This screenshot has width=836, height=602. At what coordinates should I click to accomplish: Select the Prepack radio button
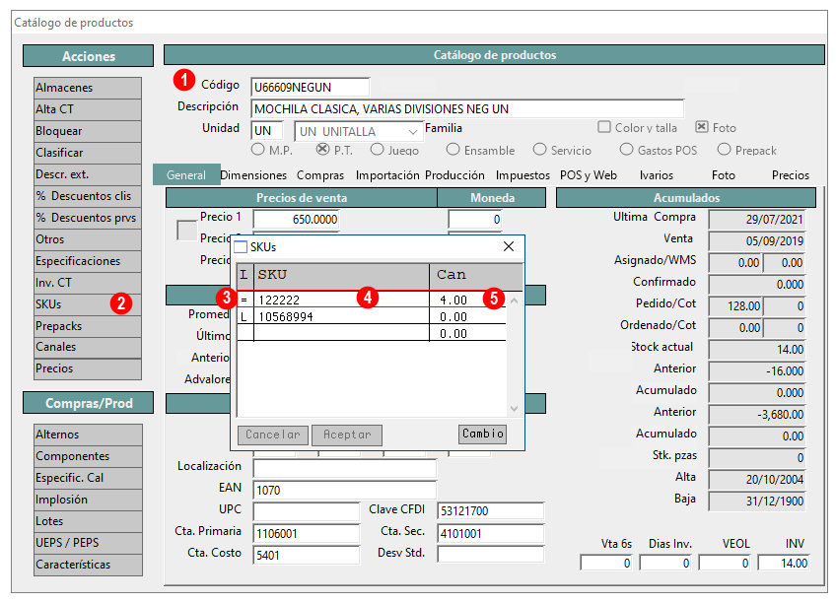click(724, 150)
